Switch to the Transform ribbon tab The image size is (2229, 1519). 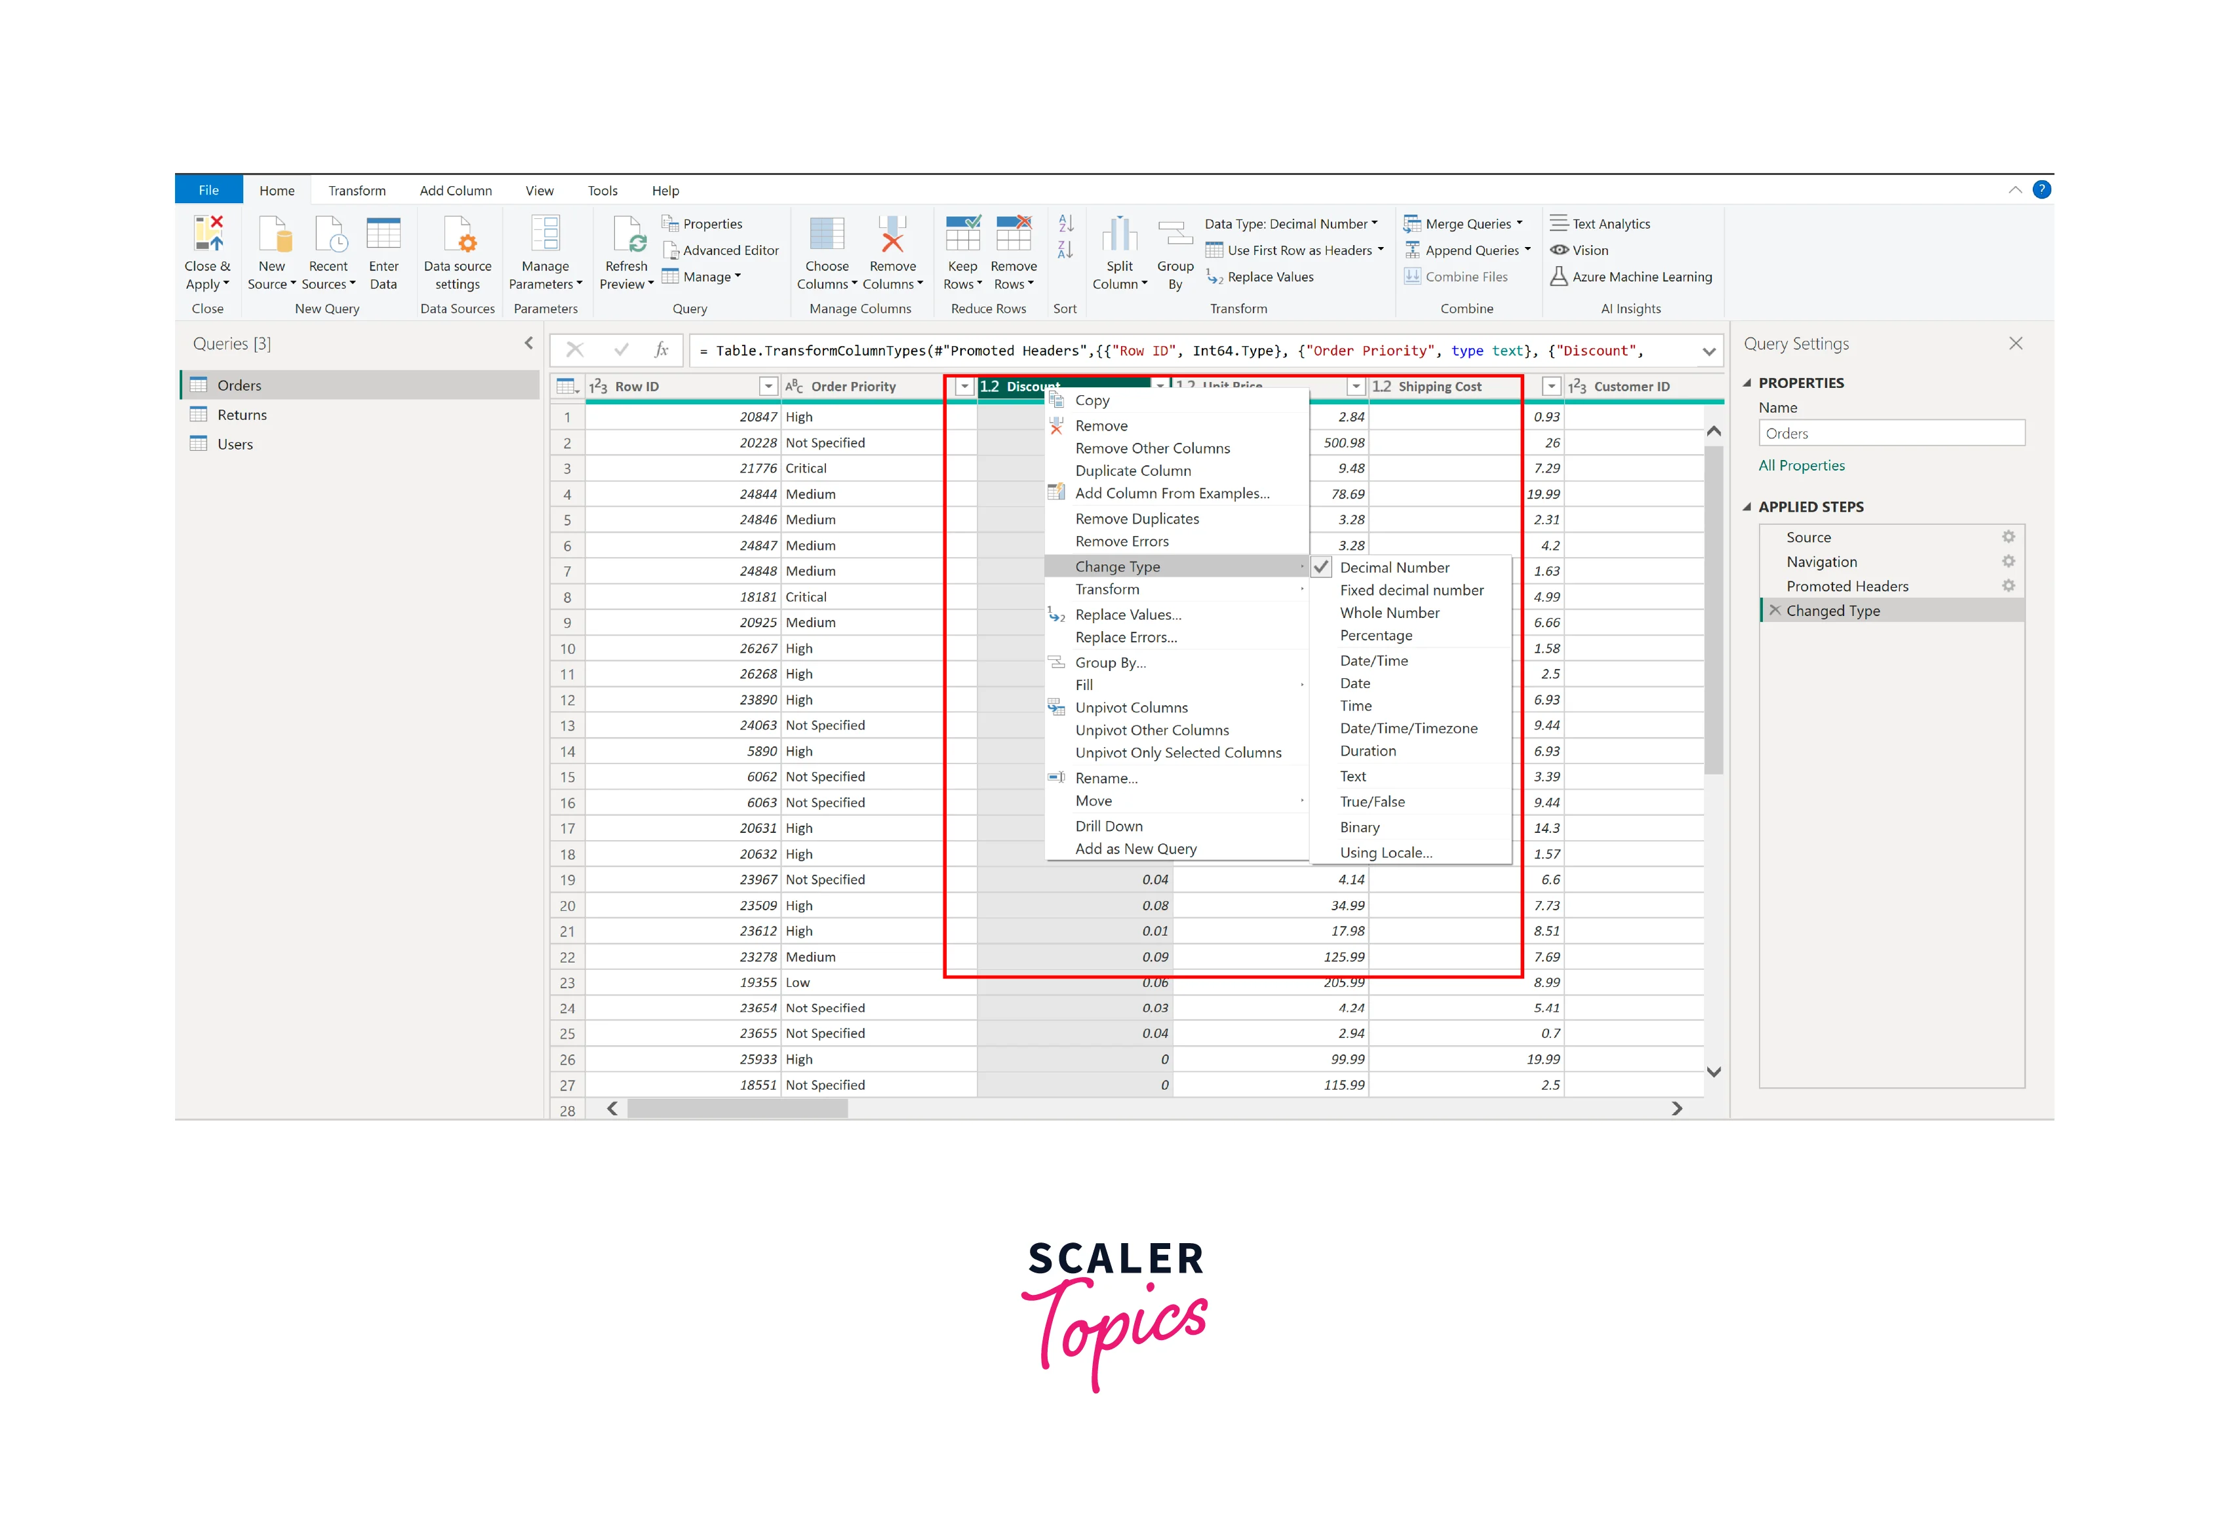point(357,191)
